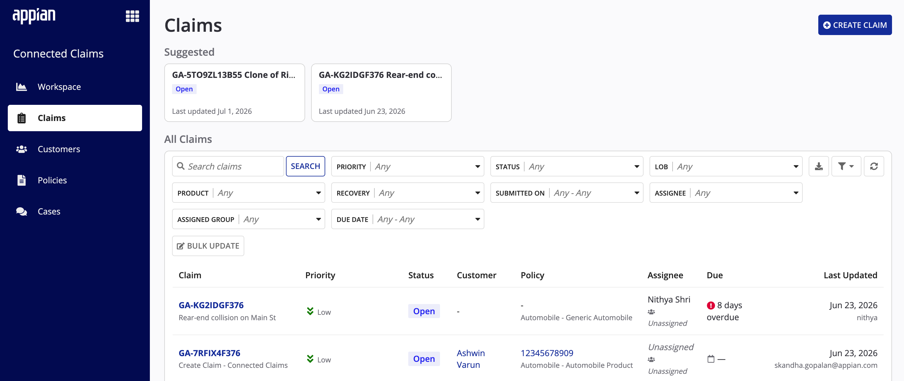Click the Search button

pos(305,166)
